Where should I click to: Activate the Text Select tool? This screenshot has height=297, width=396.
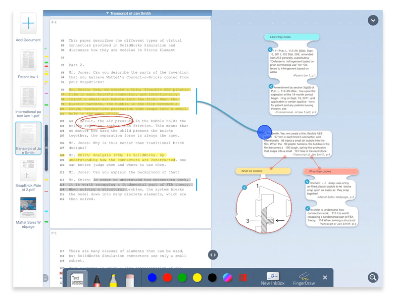coord(77,280)
